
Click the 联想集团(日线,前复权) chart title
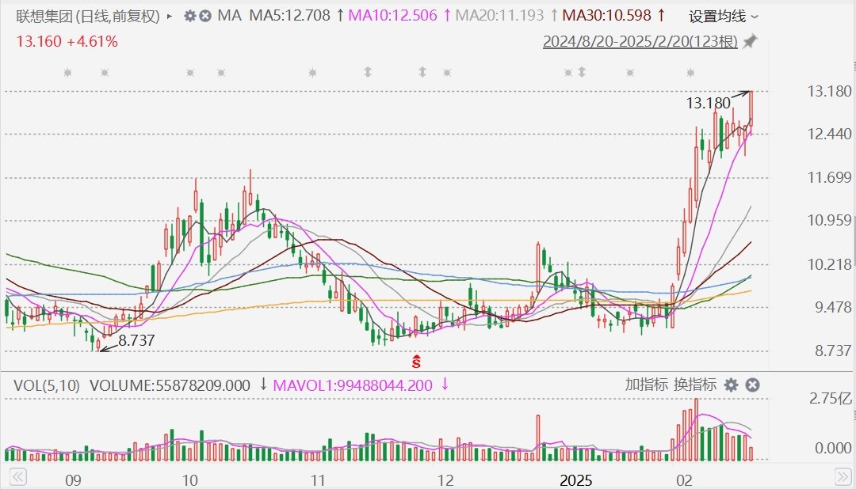(88, 17)
